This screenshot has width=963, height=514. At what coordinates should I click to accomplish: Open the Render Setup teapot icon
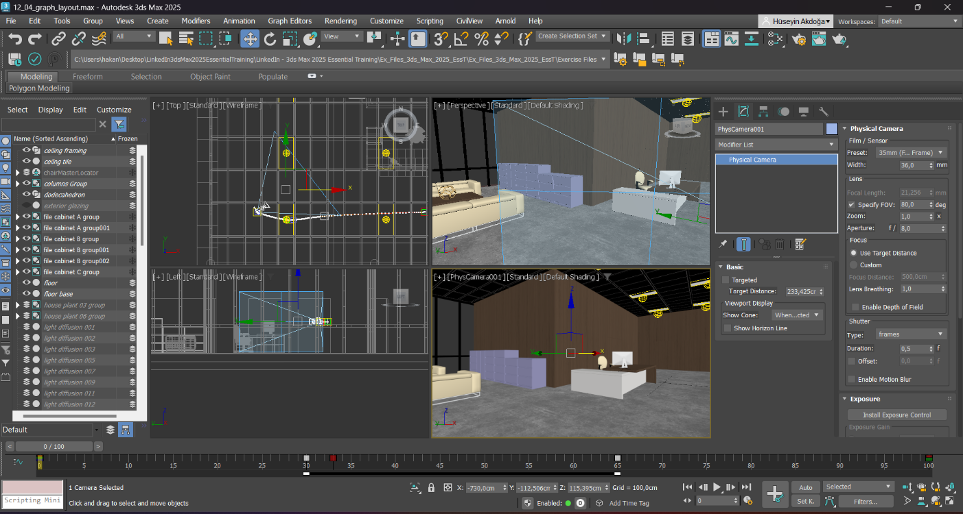click(799, 38)
